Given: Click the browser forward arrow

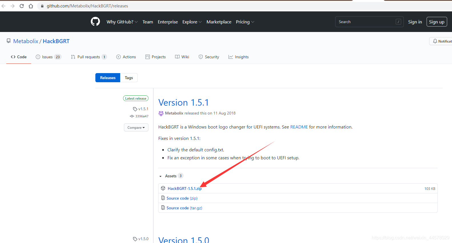Looking at the screenshot, I should point(13,6).
